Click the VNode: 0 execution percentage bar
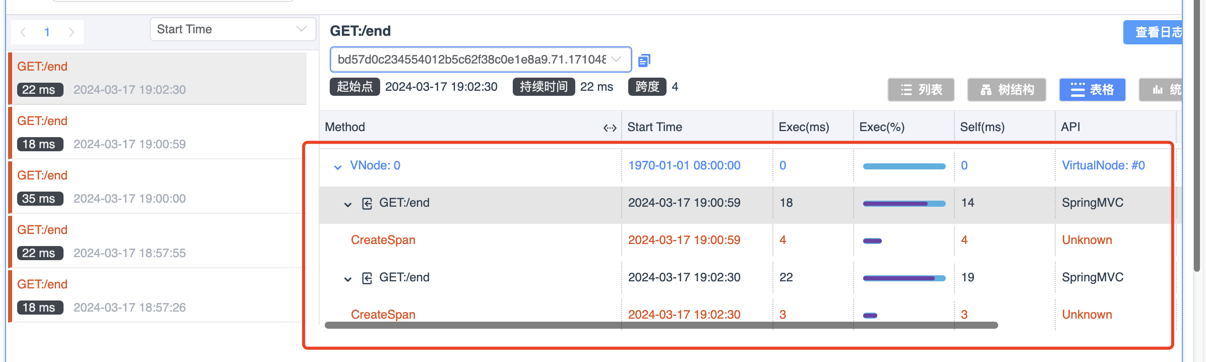This screenshot has width=1206, height=362. pyautogui.click(x=904, y=166)
